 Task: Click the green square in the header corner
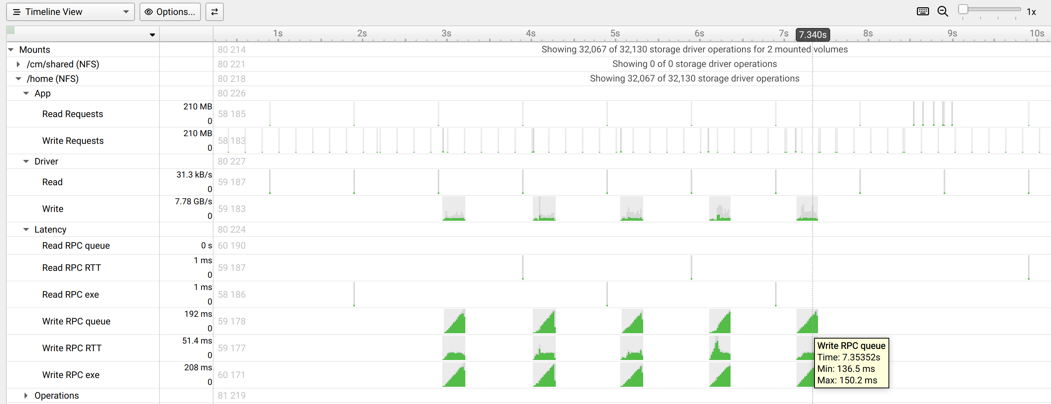[x=11, y=30]
